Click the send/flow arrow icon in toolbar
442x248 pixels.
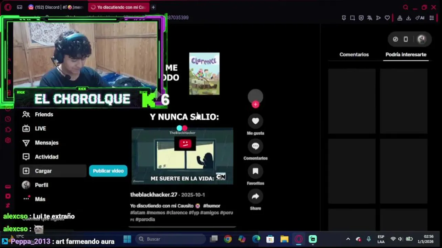pos(378,18)
